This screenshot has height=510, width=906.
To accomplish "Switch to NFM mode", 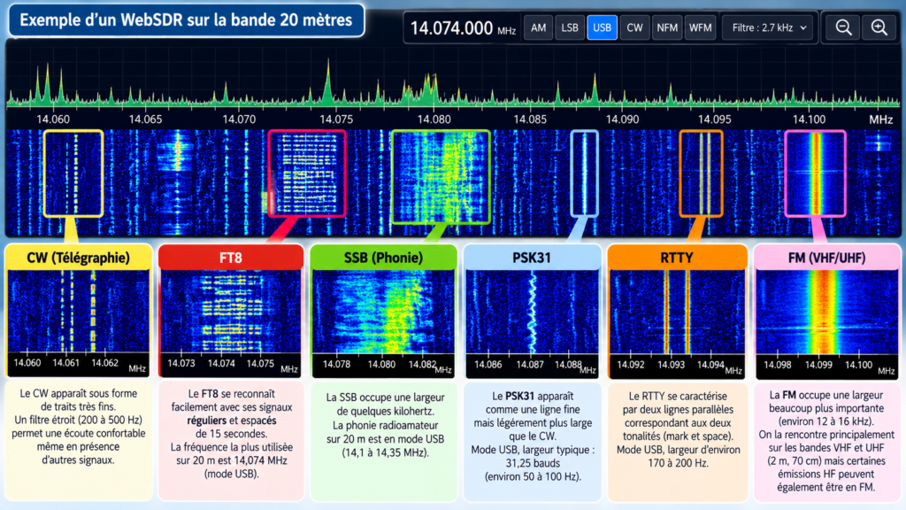I will [667, 27].
